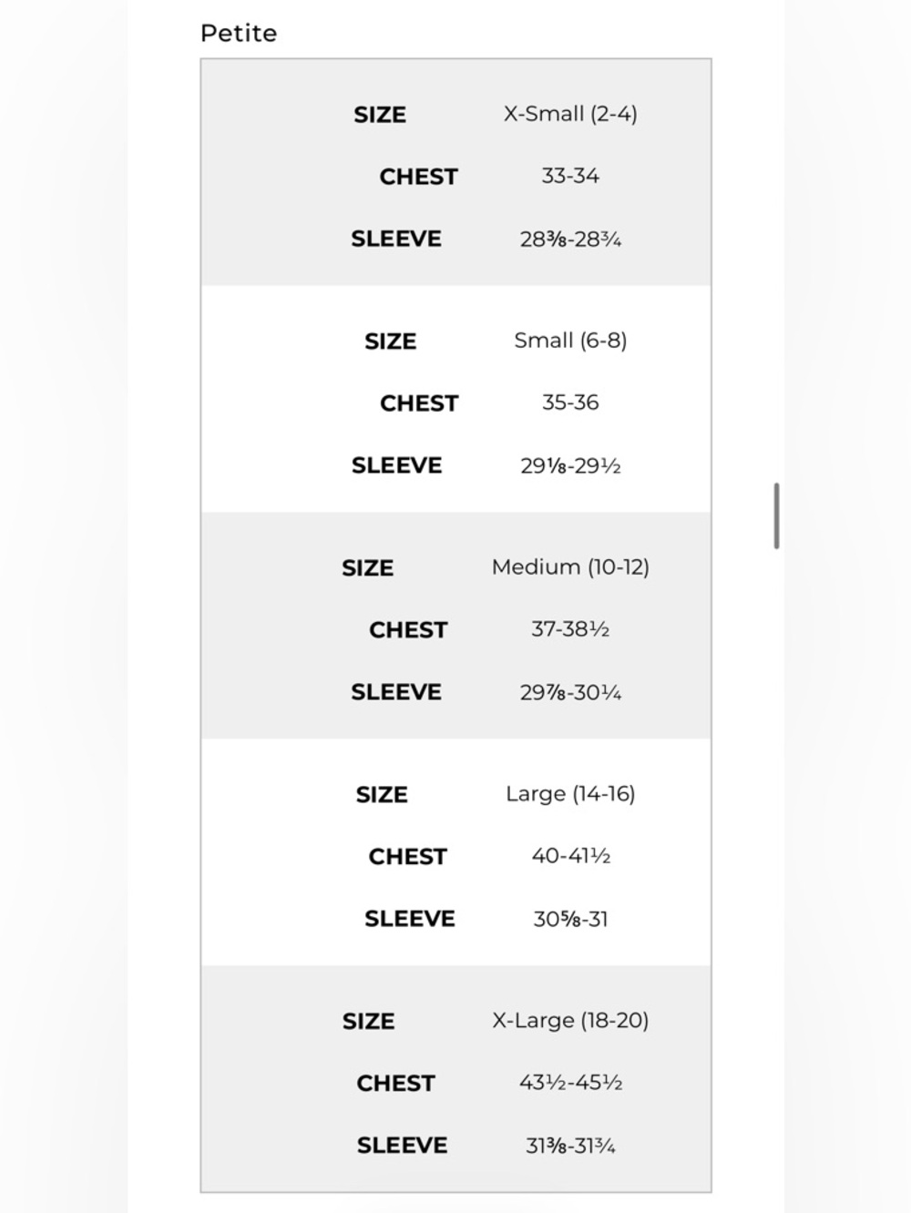Click the 40-41½ chest measurement
The image size is (911, 1213).
[570, 856]
